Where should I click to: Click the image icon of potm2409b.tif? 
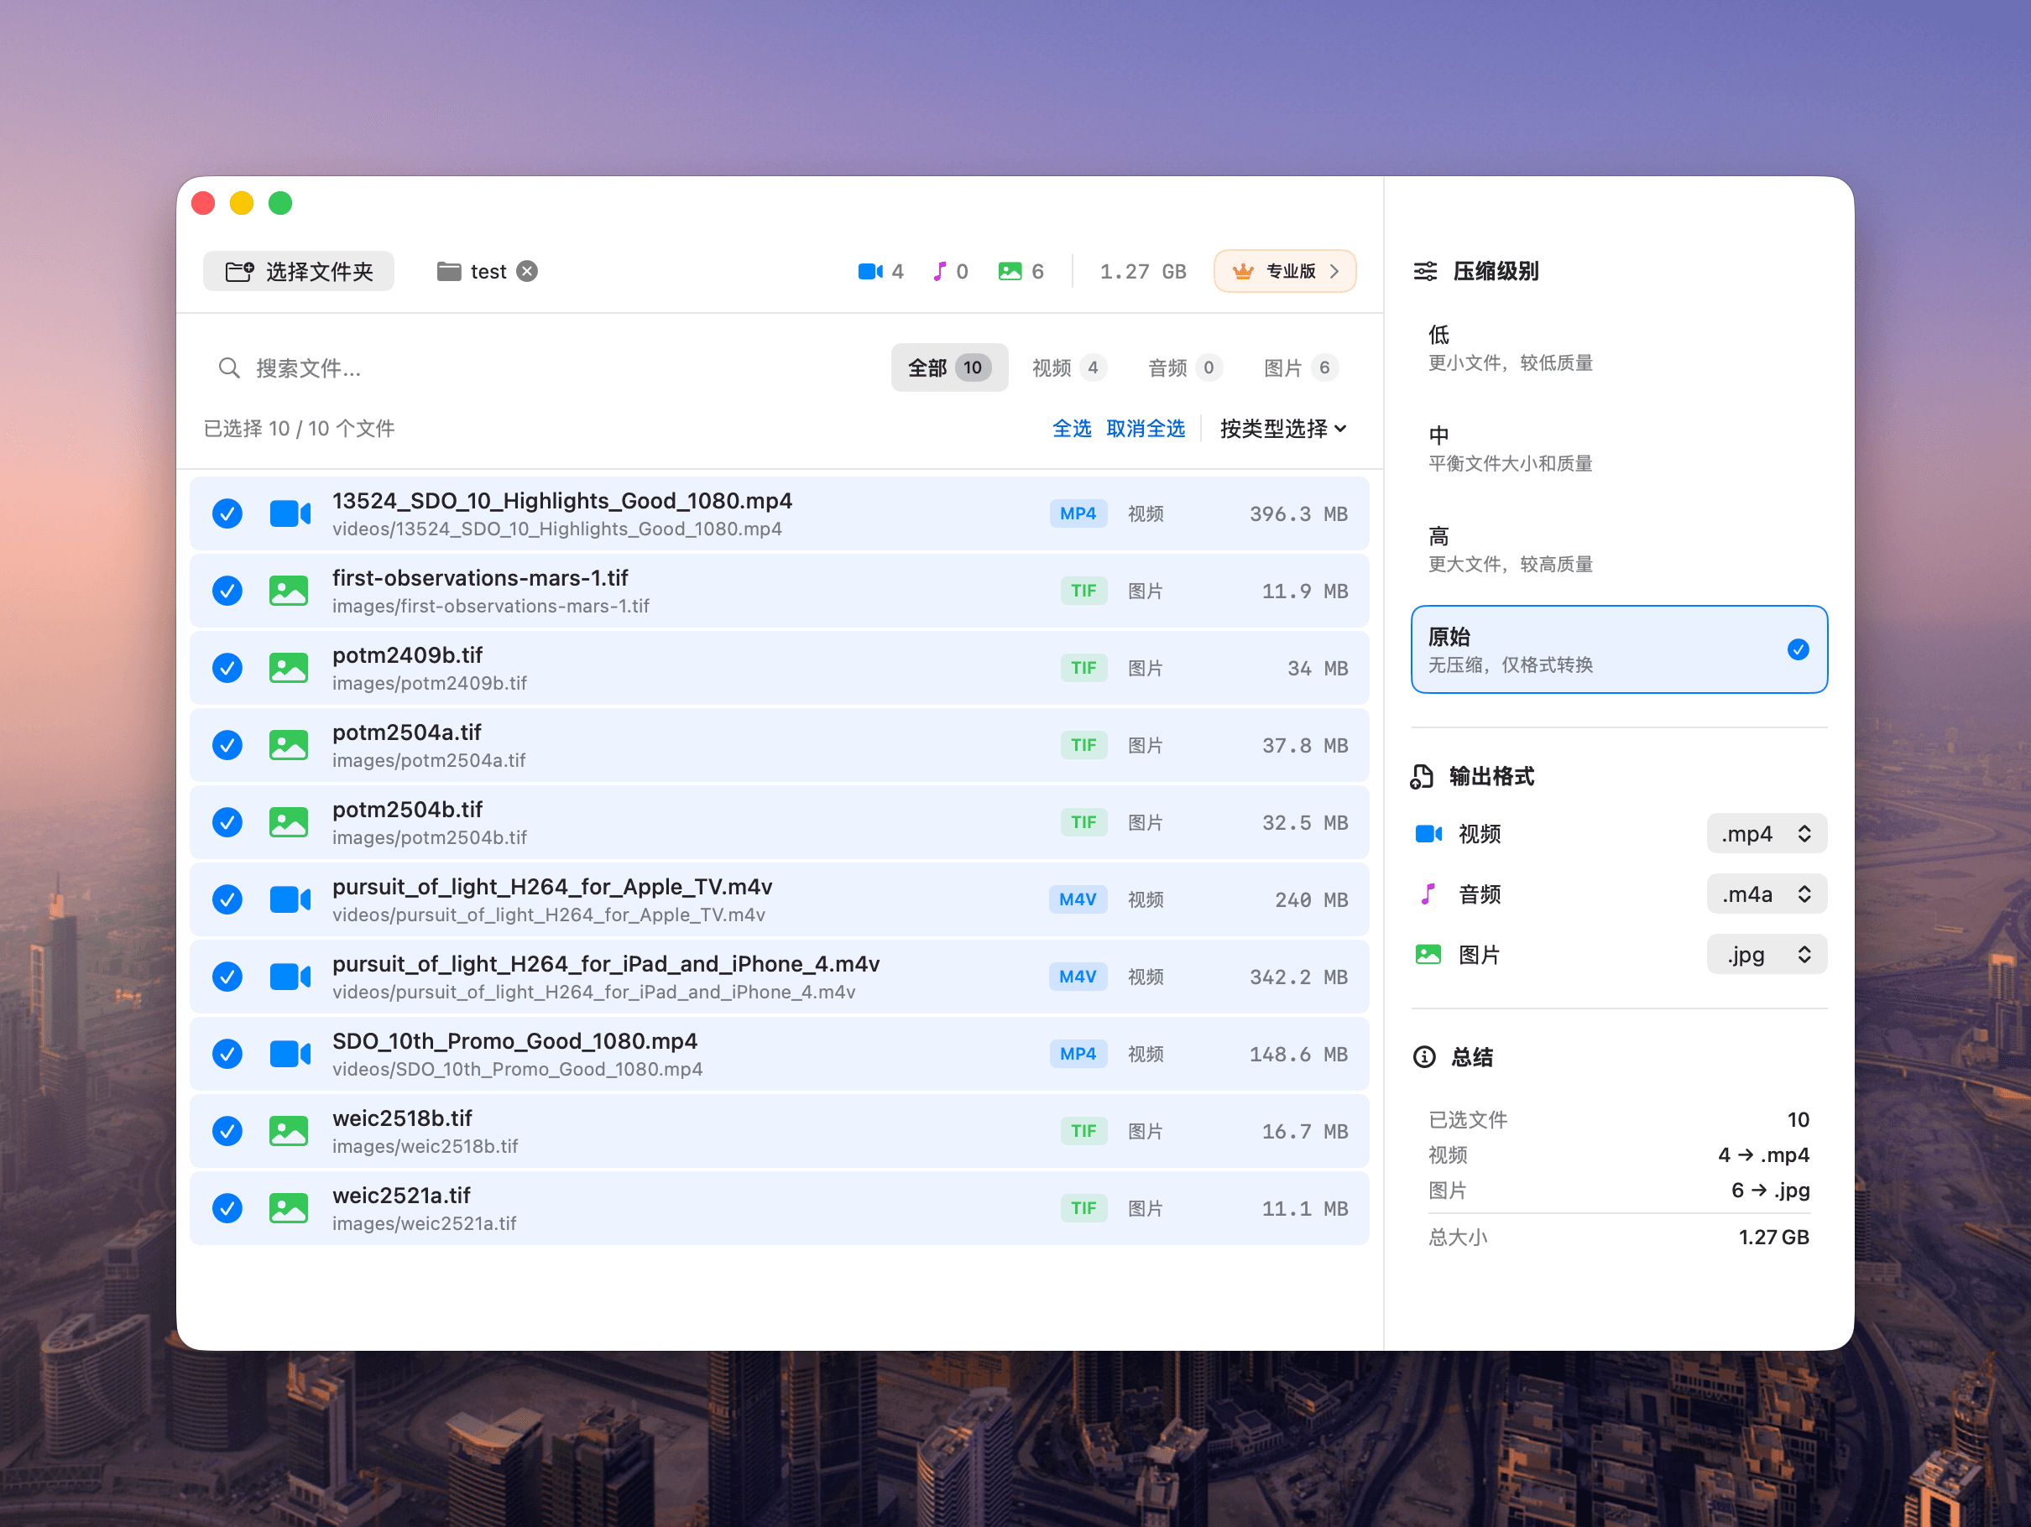pyautogui.click(x=290, y=668)
